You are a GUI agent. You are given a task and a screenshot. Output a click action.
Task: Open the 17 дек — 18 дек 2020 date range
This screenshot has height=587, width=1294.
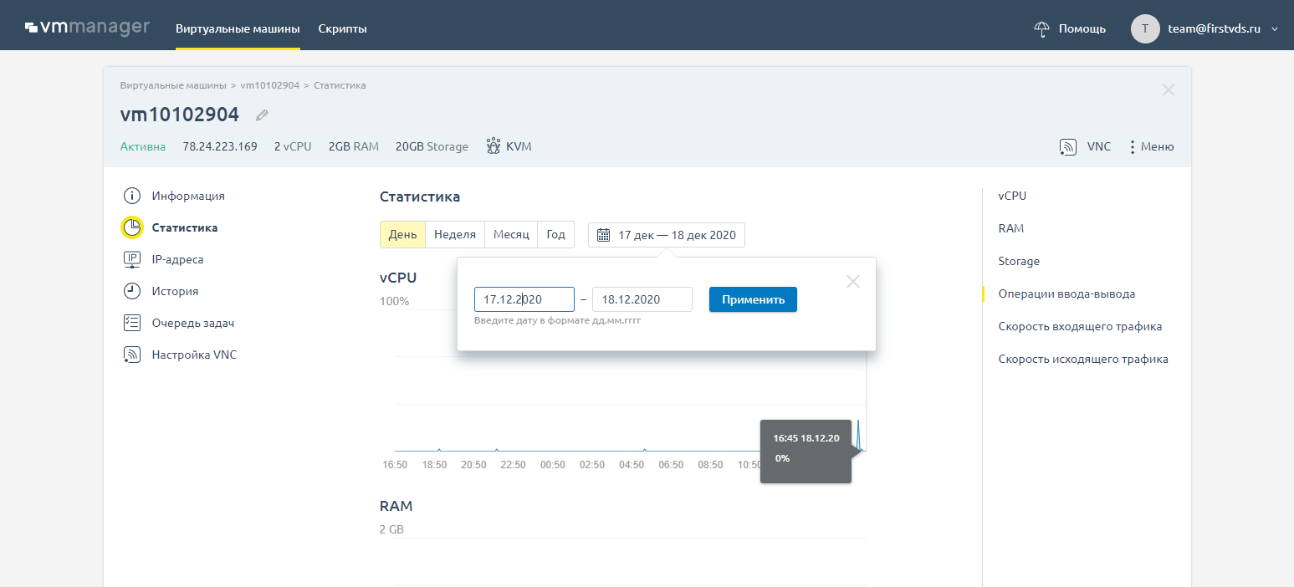click(666, 235)
